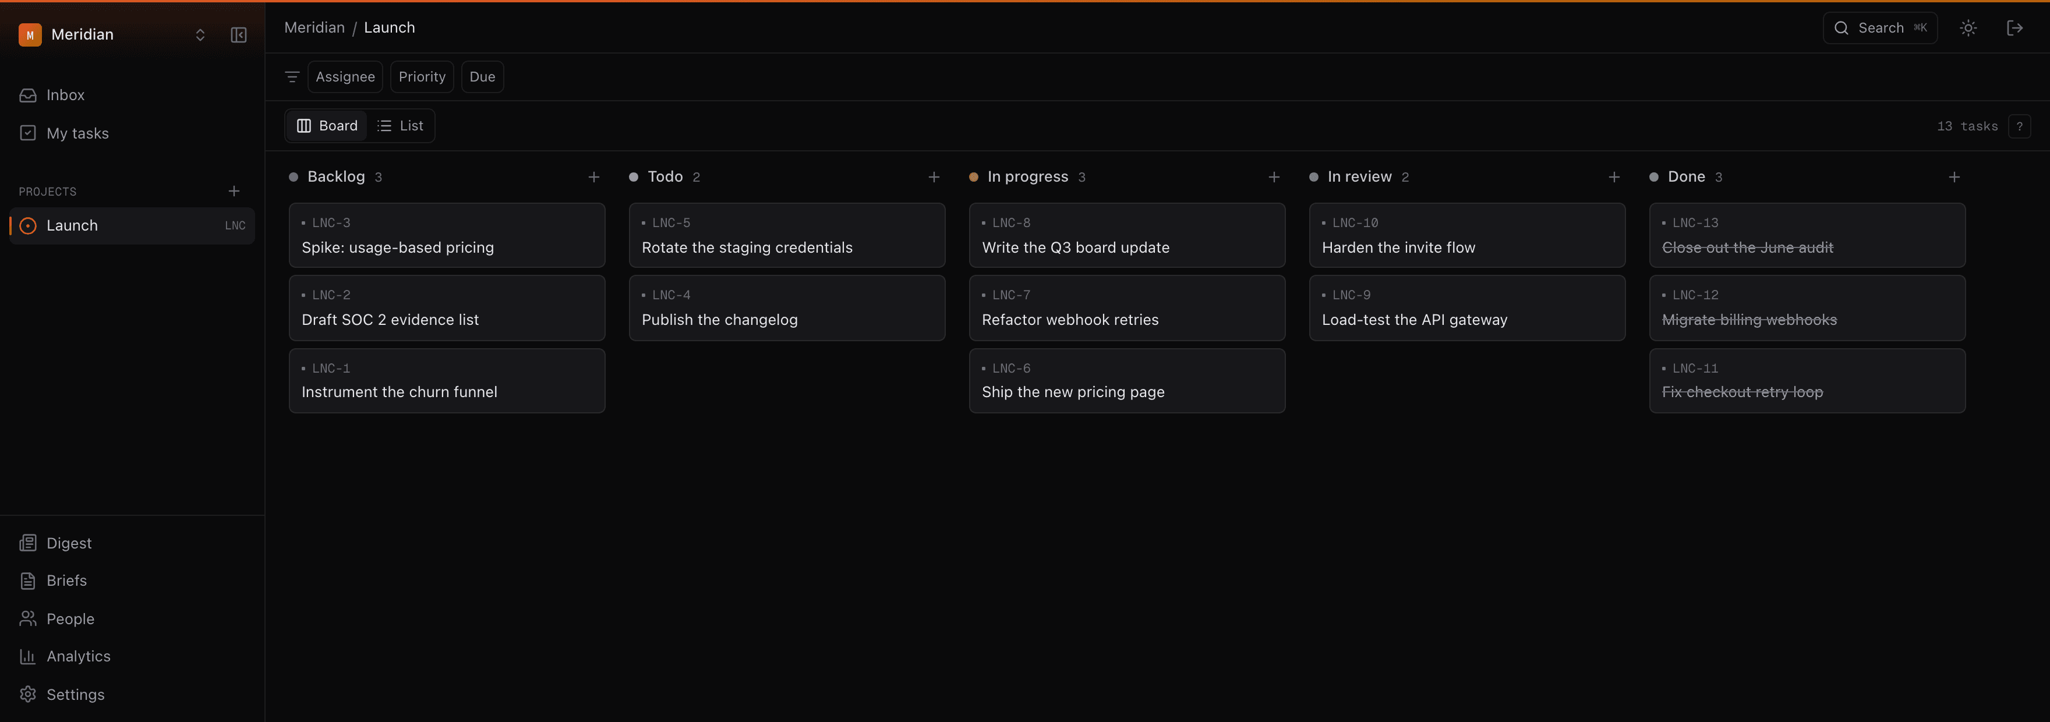Viewport: 2050px width, 722px height.
Task: Click the Done column header
Action: coord(1687,177)
